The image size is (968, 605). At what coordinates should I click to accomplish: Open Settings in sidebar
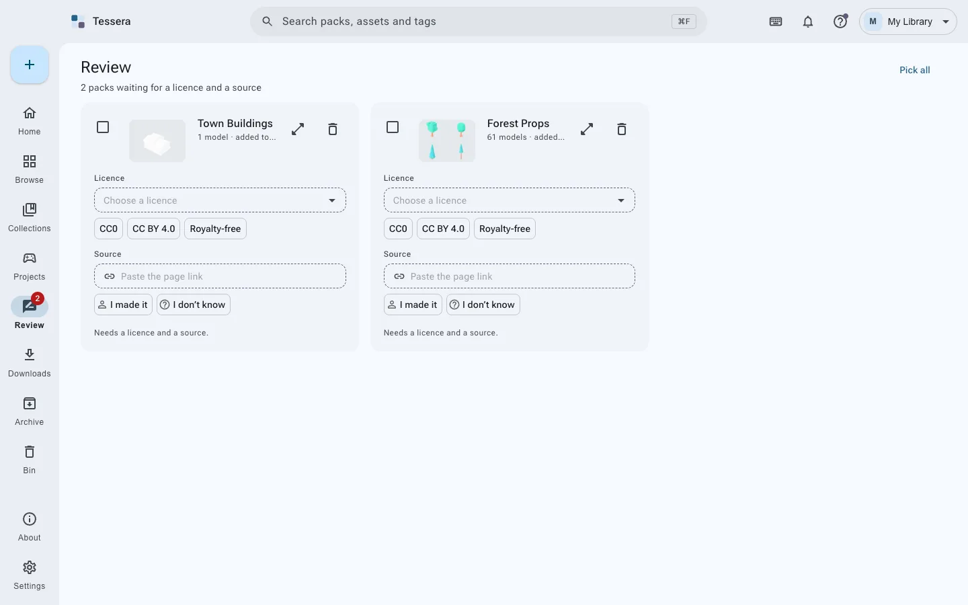coord(30,575)
